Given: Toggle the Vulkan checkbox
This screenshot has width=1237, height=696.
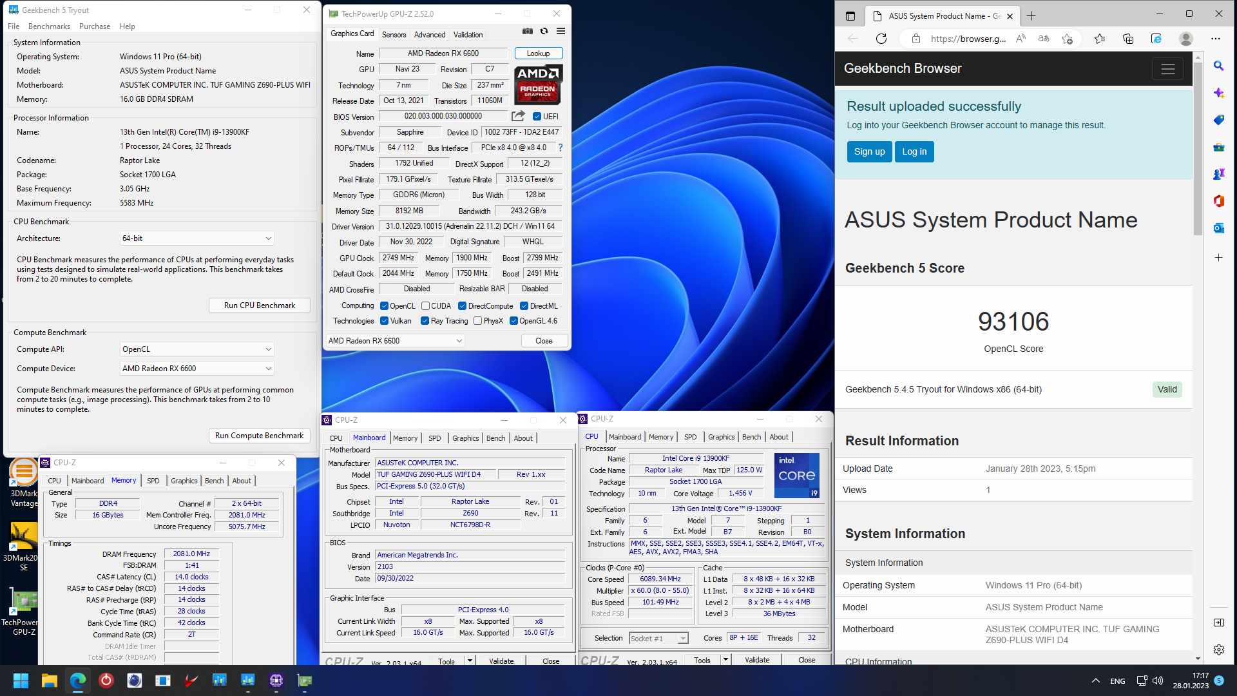Looking at the screenshot, I should click(x=384, y=321).
